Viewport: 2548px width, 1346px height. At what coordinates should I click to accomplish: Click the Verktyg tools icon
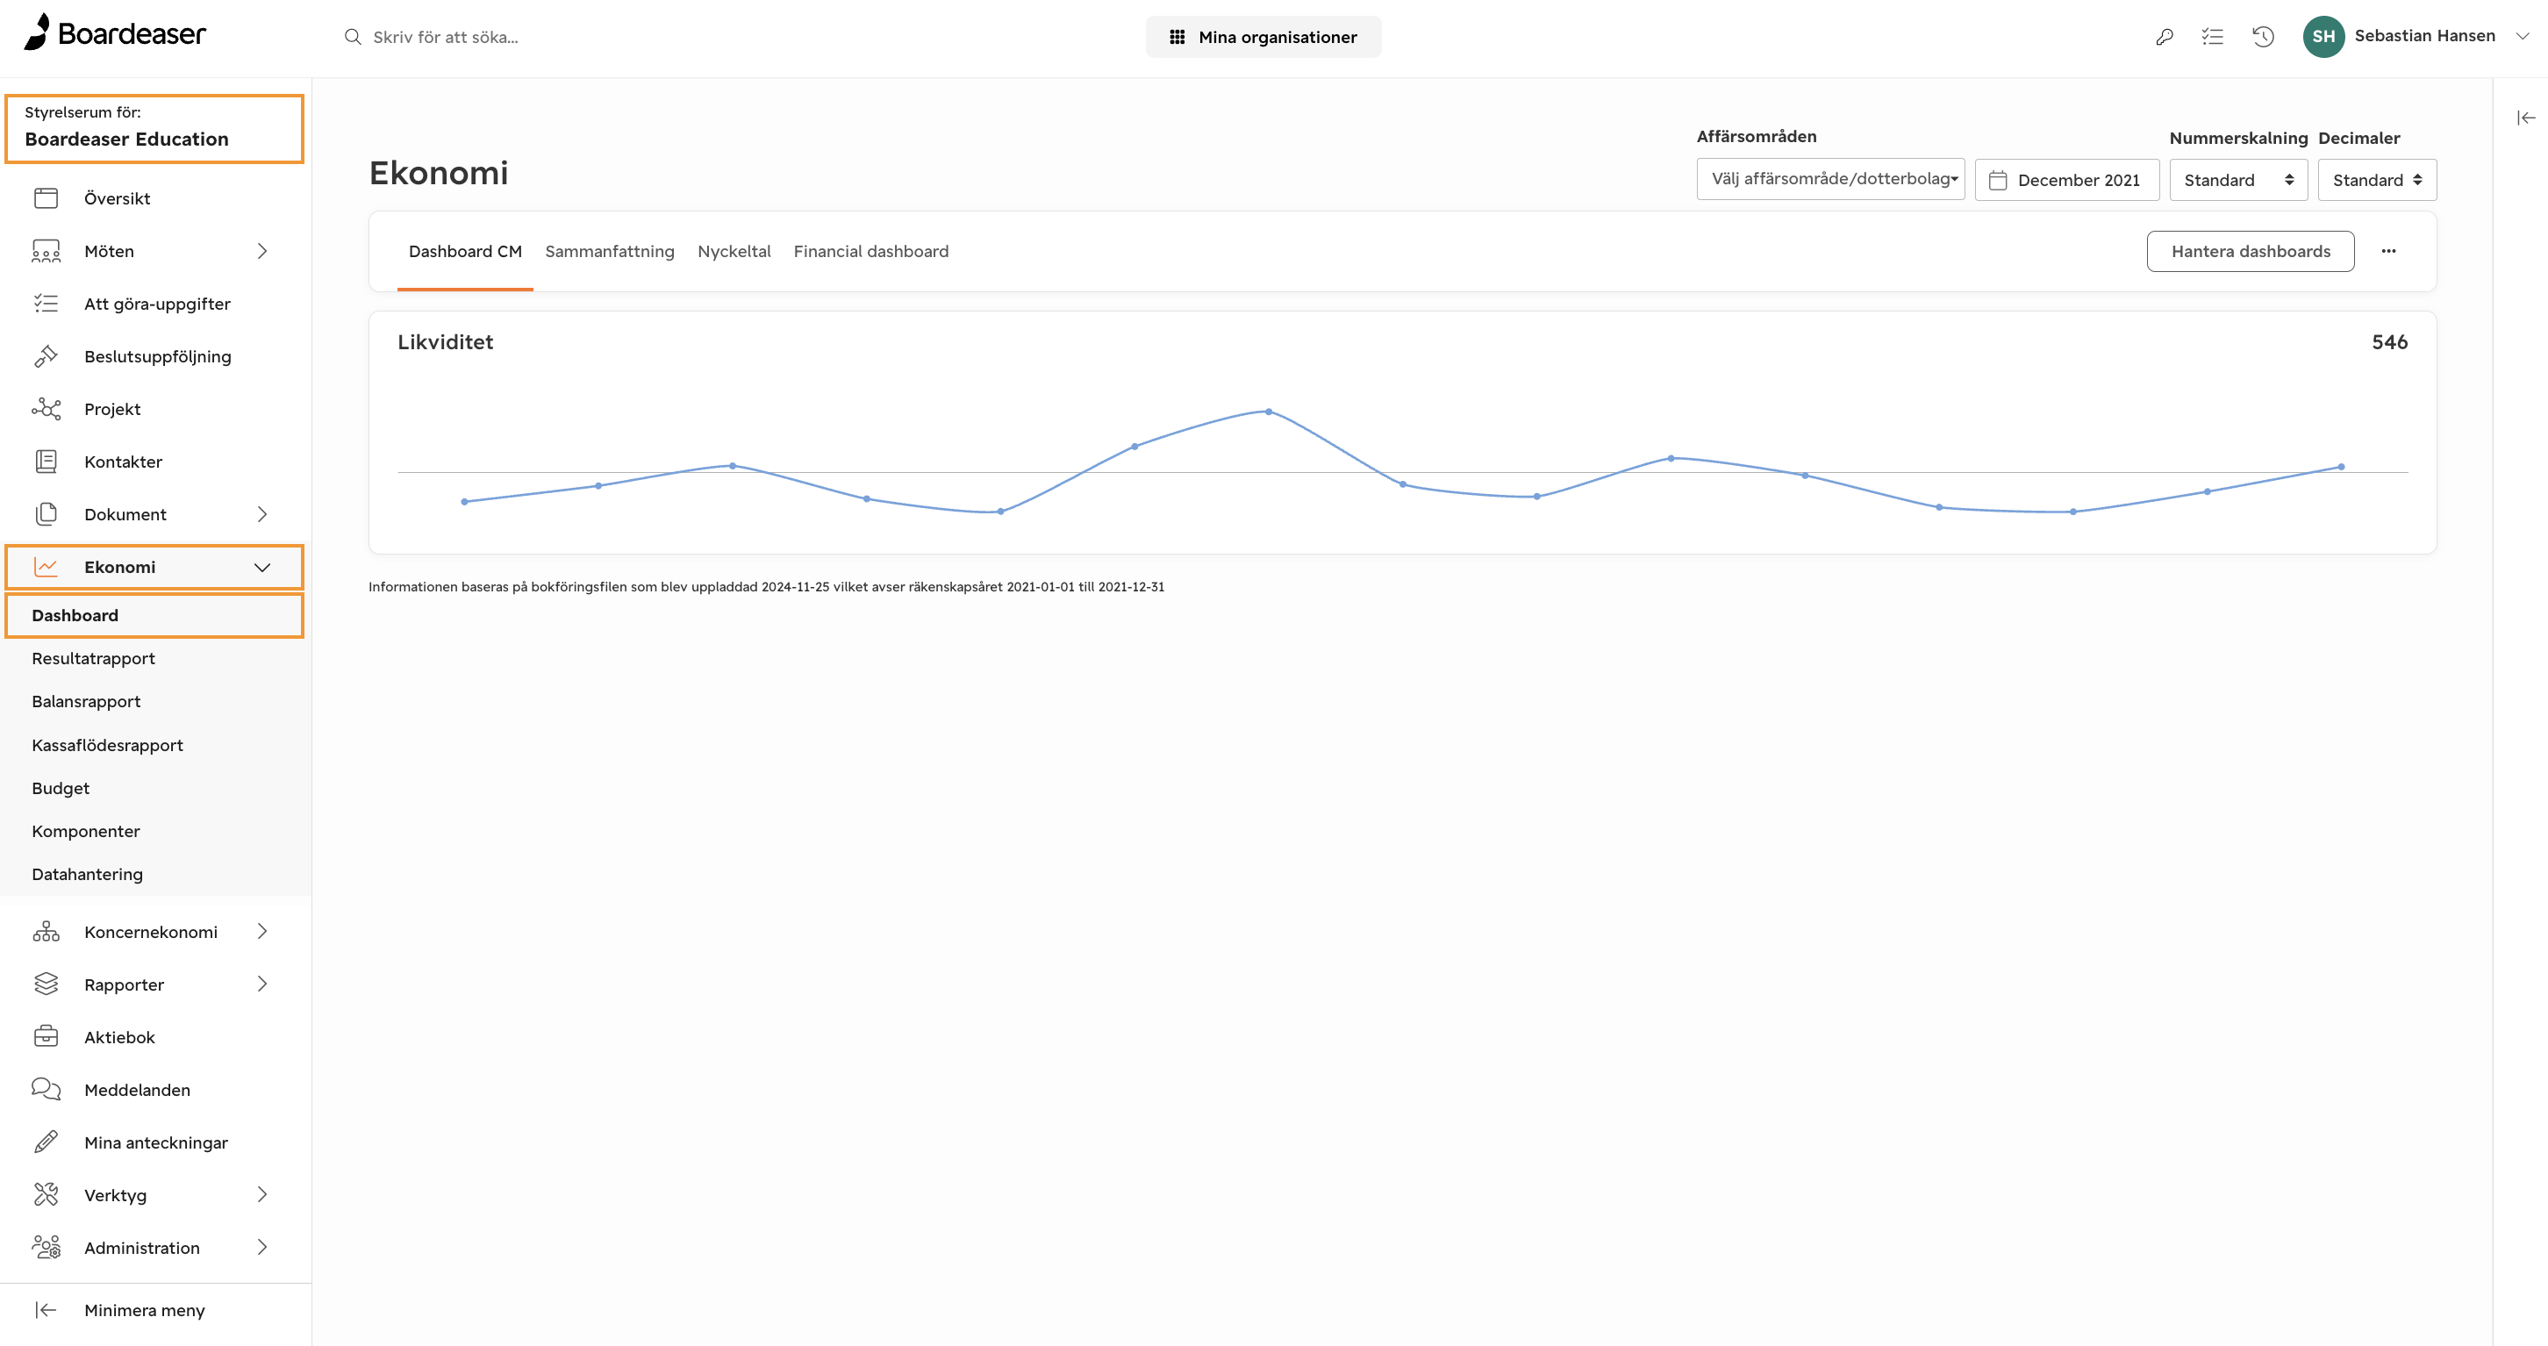click(47, 1195)
